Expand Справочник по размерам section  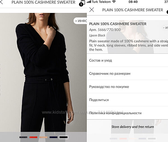pyautogui.click(x=127, y=73)
